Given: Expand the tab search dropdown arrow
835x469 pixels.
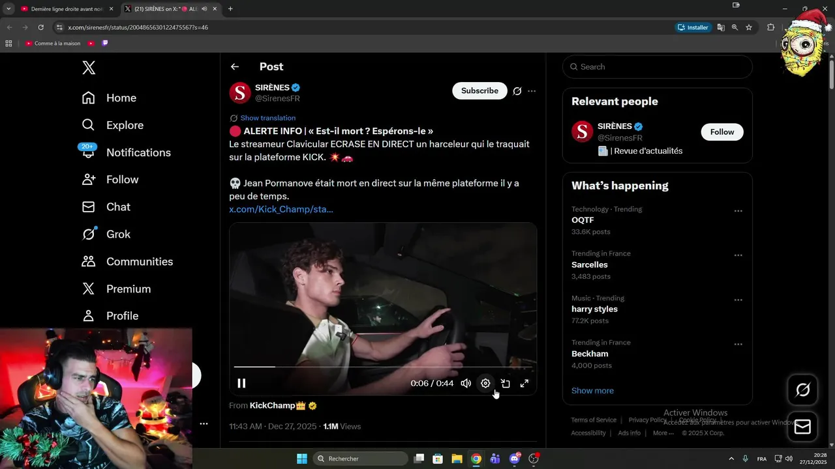Looking at the screenshot, I should [8, 9].
